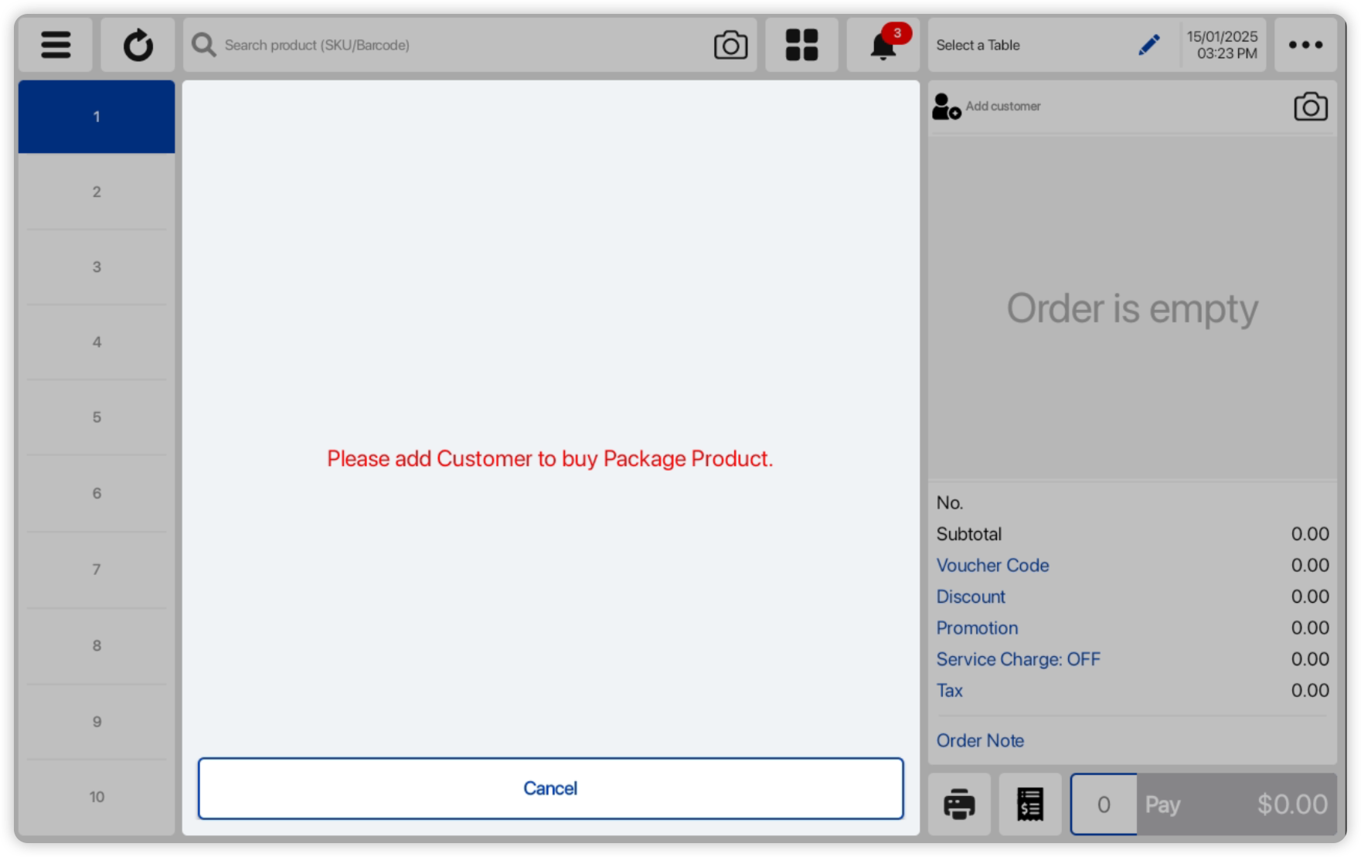Open the printer icon to print
This screenshot has height=857, width=1361.
pos(958,804)
